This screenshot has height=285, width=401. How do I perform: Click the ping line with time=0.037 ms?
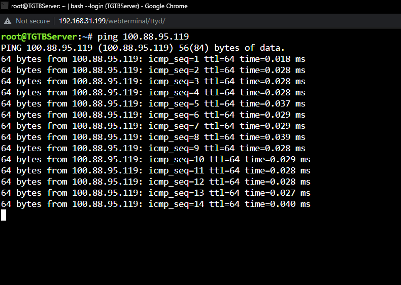pyautogui.click(x=153, y=103)
